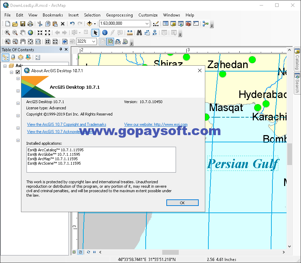Open the Editor Toolbar
This screenshot has height=263, width=301.
tap(156, 24)
